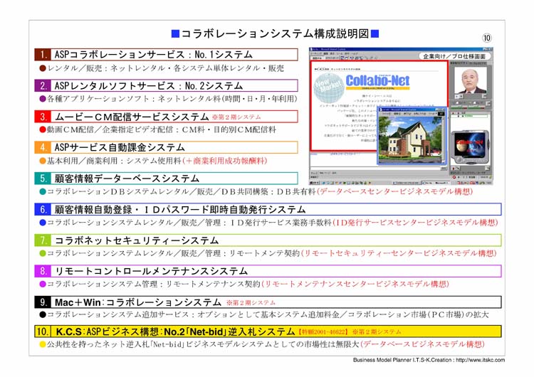Viewport: 534px width, 377px height.
Task: Click the brown number 1 badge
Action: tap(43, 55)
